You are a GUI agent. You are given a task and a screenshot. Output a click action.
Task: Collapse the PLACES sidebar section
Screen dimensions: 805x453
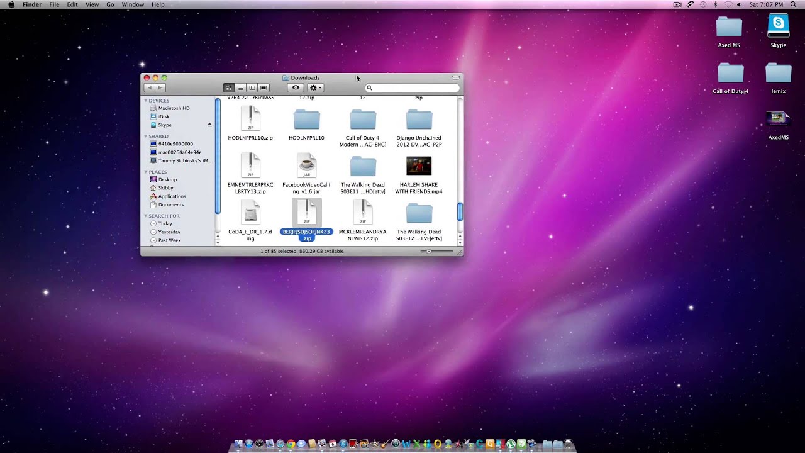click(x=146, y=172)
